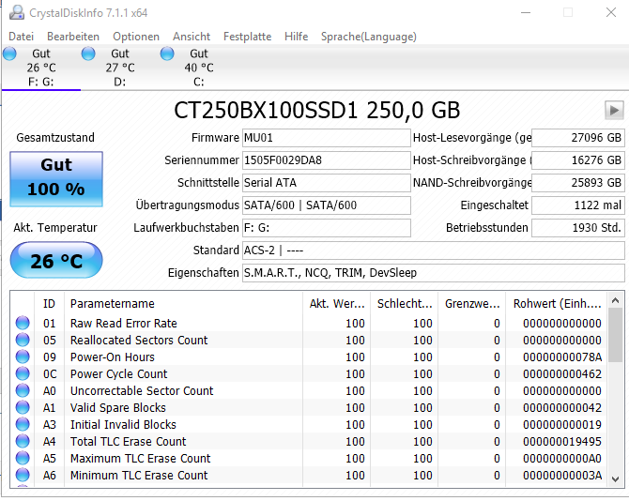Click status orb for Reallocated Sectors Count

click(23, 340)
